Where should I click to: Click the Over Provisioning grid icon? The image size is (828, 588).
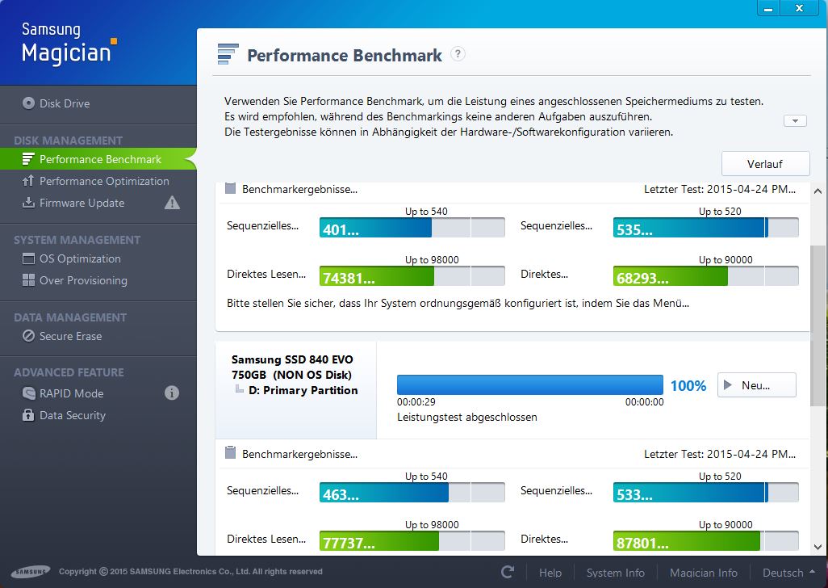(x=28, y=280)
